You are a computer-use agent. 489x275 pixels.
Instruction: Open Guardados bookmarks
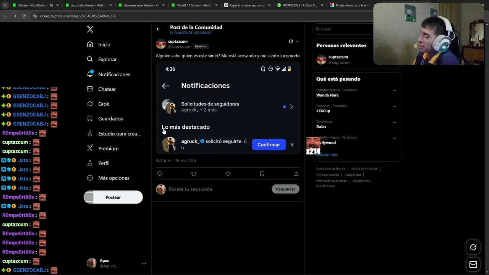pyautogui.click(x=105, y=119)
